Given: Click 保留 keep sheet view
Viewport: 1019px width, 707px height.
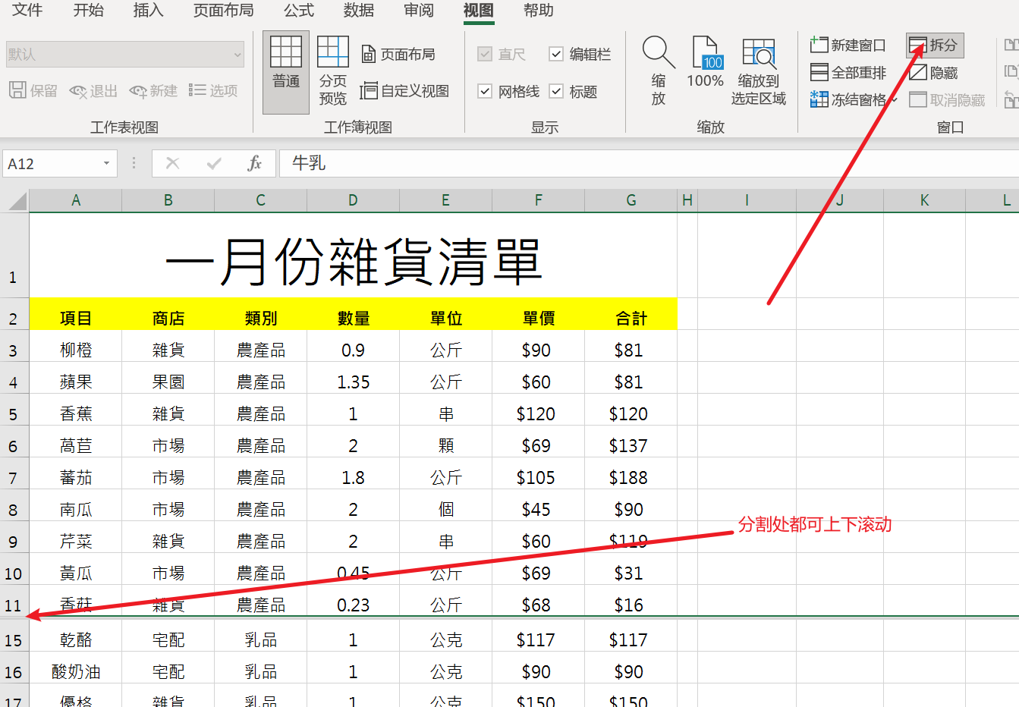Looking at the screenshot, I should click(33, 91).
